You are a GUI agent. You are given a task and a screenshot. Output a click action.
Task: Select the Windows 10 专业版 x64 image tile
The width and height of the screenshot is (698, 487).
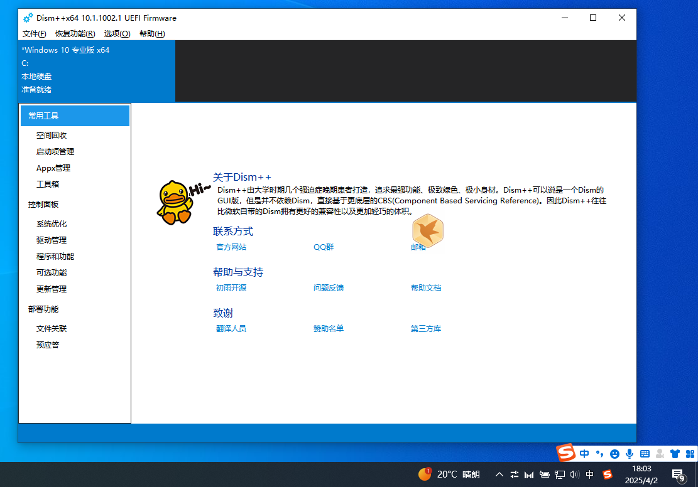pos(97,71)
